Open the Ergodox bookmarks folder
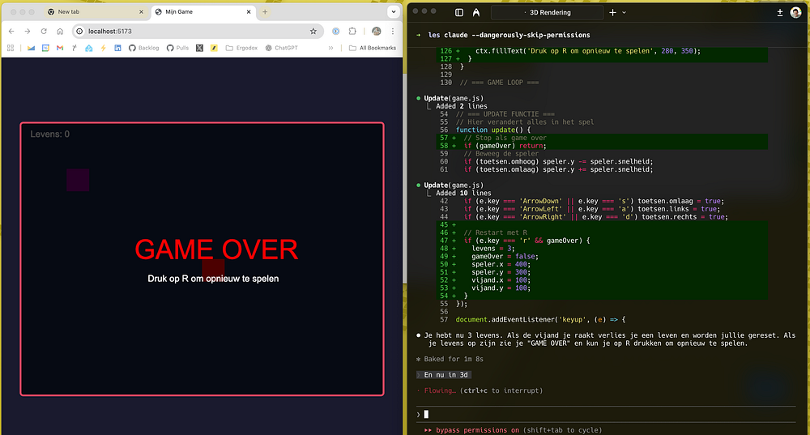This screenshot has height=435, width=810. click(x=241, y=48)
